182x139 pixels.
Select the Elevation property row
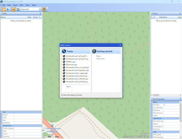(166, 110)
